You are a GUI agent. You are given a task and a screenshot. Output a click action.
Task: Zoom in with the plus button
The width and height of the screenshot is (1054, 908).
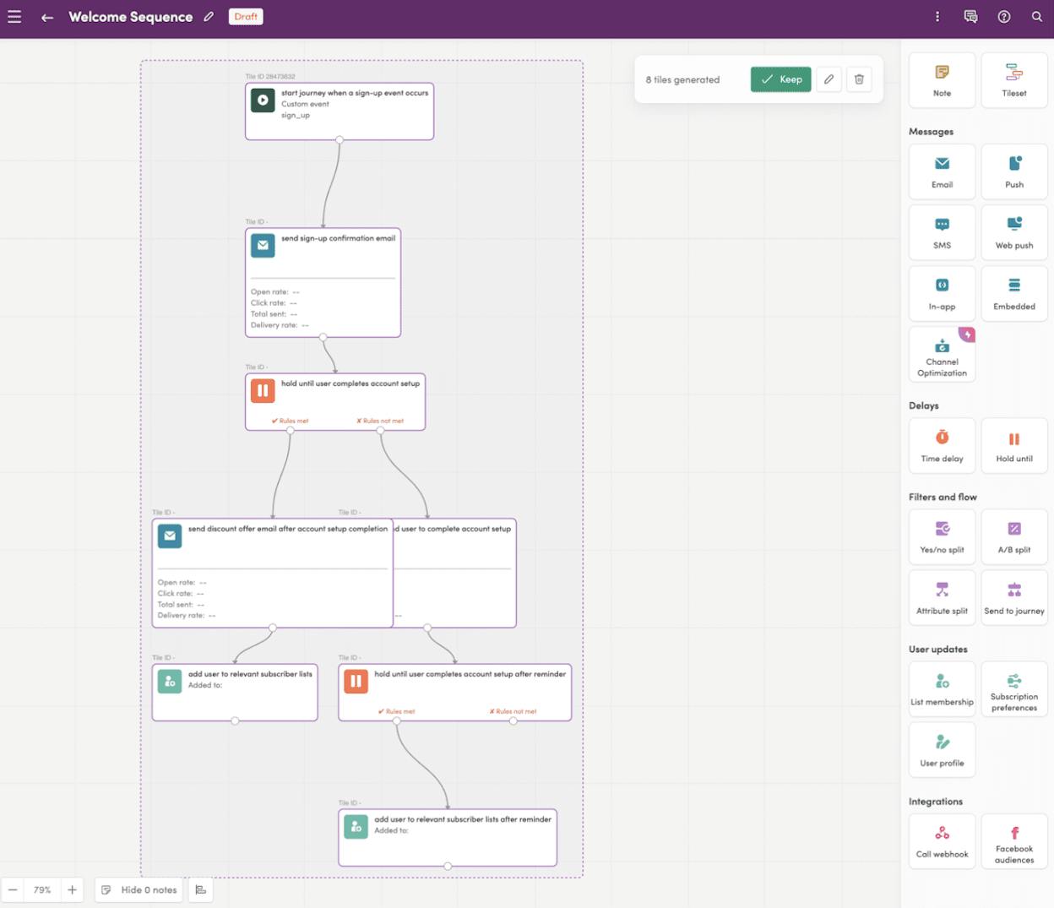pyautogui.click(x=72, y=889)
